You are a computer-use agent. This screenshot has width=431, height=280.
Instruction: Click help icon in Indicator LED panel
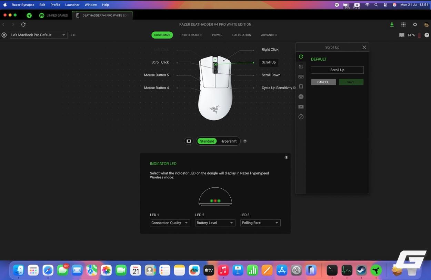pyautogui.click(x=286, y=157)
